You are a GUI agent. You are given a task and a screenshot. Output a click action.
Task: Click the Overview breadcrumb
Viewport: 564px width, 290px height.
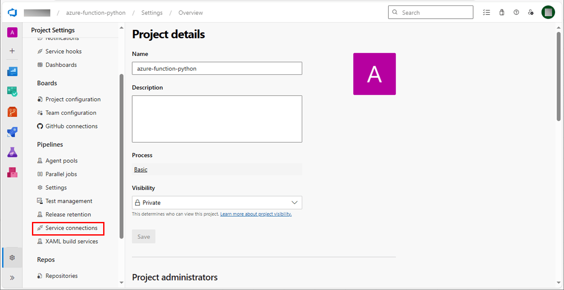pos(191,13)
